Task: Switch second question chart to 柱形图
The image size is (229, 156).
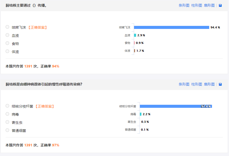Action: [x=197, y=84]
